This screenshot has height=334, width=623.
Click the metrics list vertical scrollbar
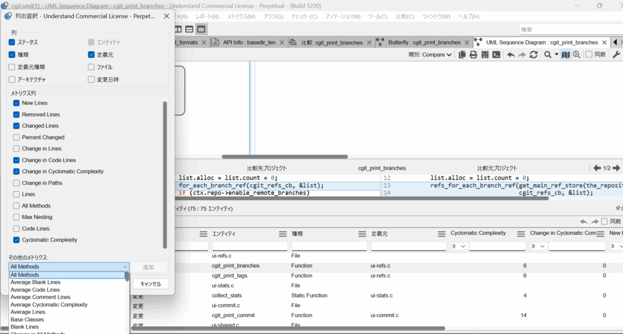(164, 175)
